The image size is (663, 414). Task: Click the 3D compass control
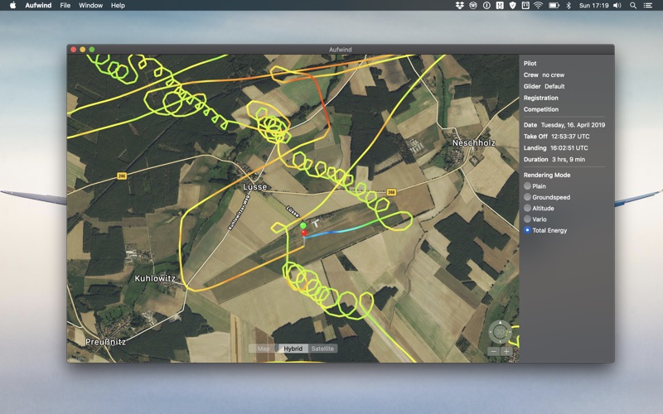(x=501, y=332)
